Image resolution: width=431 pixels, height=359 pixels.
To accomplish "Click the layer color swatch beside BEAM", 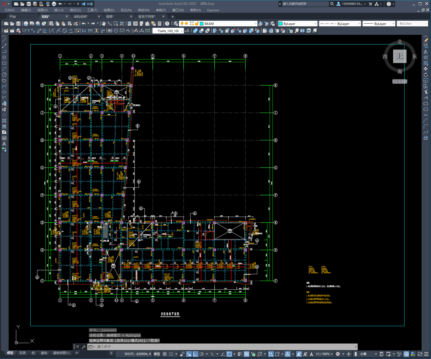I will point(202,24).
